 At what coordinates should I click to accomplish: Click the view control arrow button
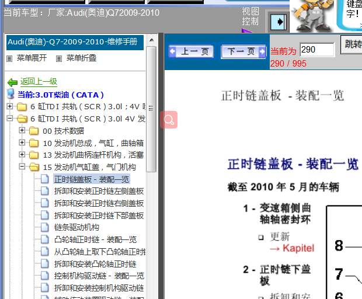coord(278,22)
